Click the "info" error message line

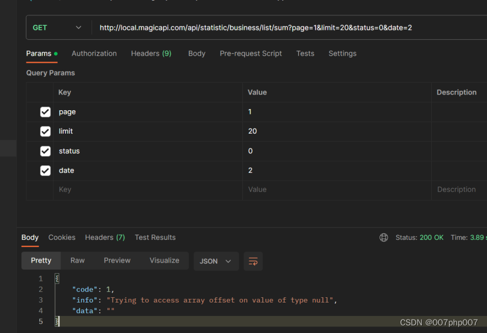(205, 300)
